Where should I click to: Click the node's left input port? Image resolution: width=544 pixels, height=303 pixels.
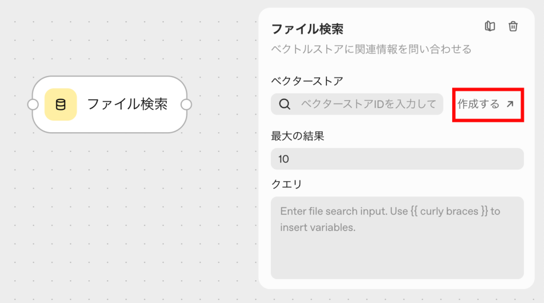(33, 105)
